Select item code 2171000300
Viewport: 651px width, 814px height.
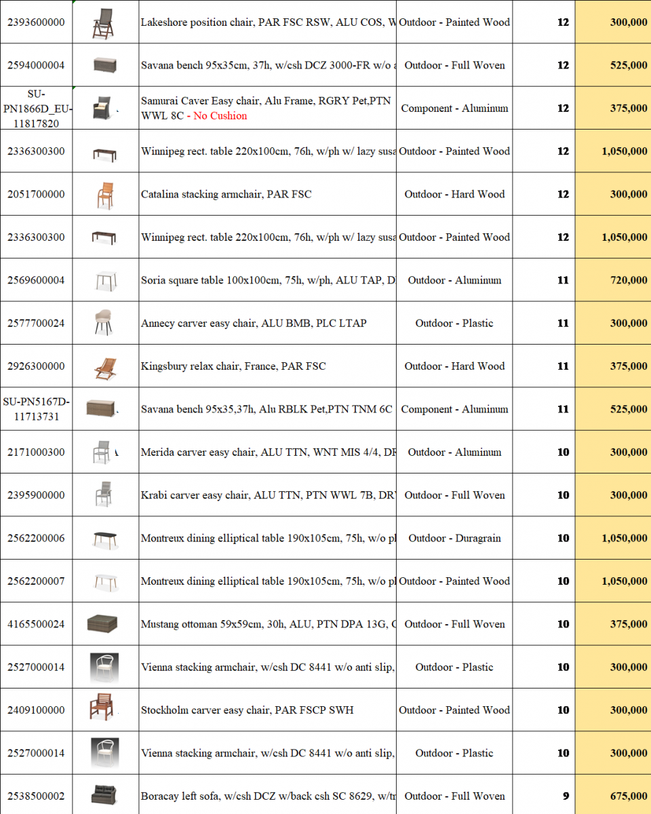(37, 452)
